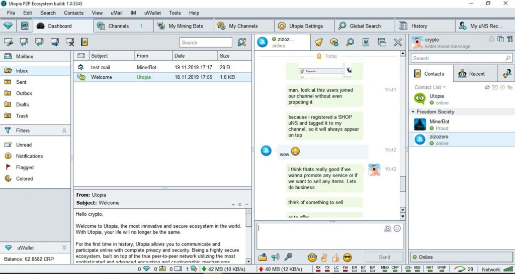
Task: Insert the goggles smiley emoji
Action: (x=312, y=257)
